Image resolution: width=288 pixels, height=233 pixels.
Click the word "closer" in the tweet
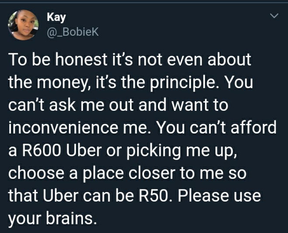tap(152, 173)
